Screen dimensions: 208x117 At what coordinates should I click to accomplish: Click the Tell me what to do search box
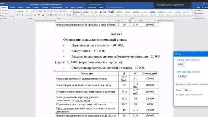pos(115,7)
